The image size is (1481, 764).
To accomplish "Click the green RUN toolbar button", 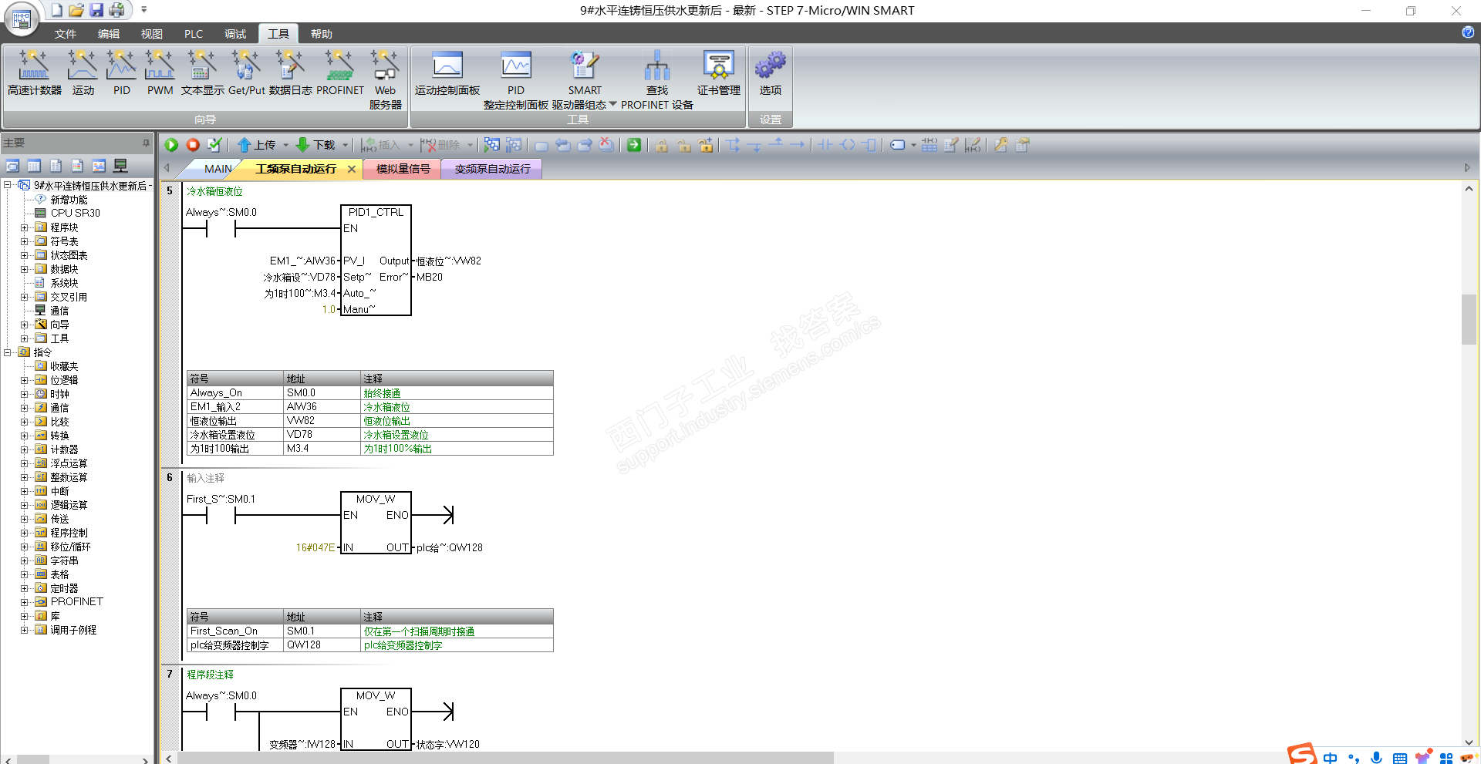I will point(171,145).
